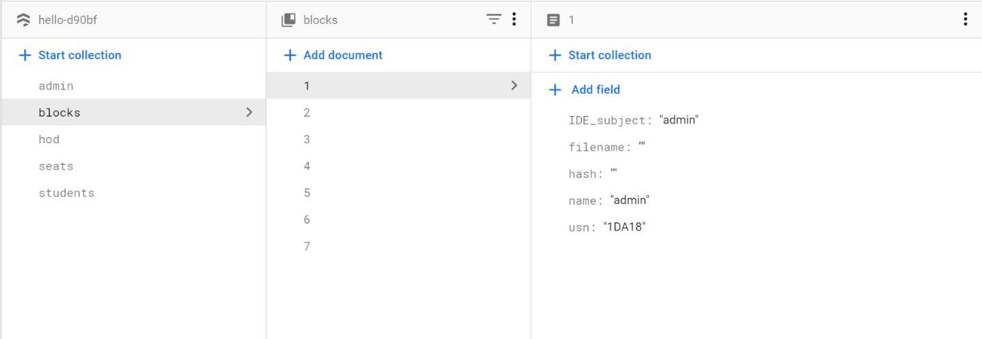This screenshot has height=339, width=982.
Task: Open the hod collection
Action: 49,139
